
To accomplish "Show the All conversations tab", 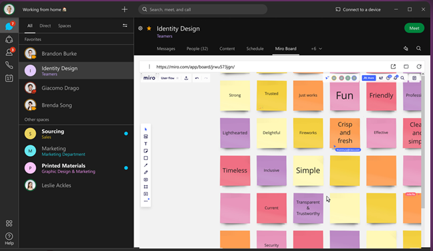I will click(x=30, y=26).
